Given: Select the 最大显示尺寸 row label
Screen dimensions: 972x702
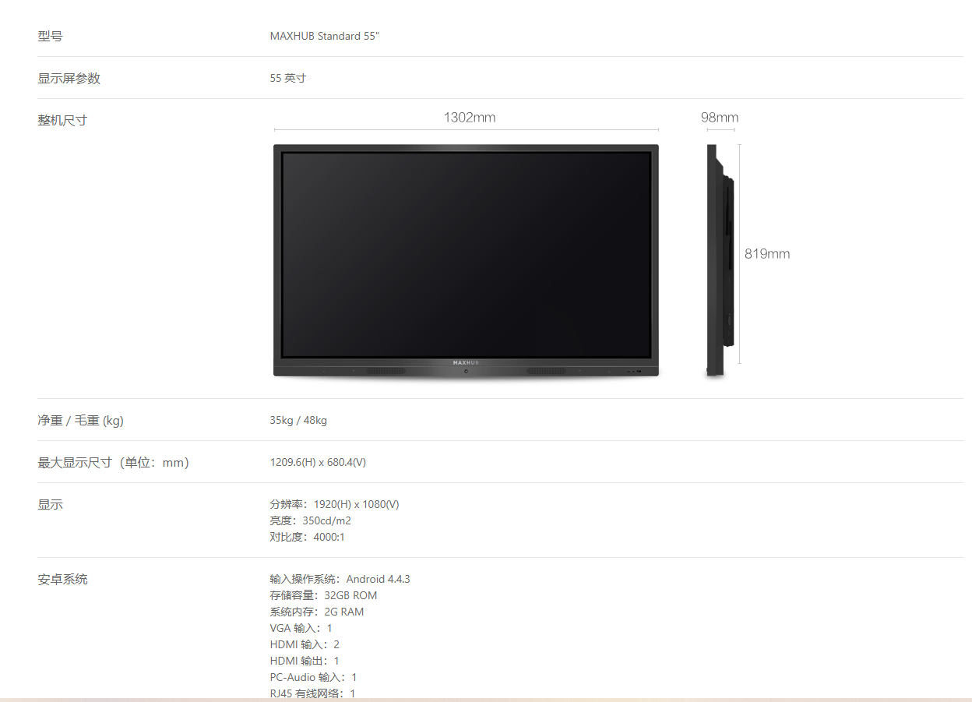Looking at the screenshot, I should coord(113,462).
